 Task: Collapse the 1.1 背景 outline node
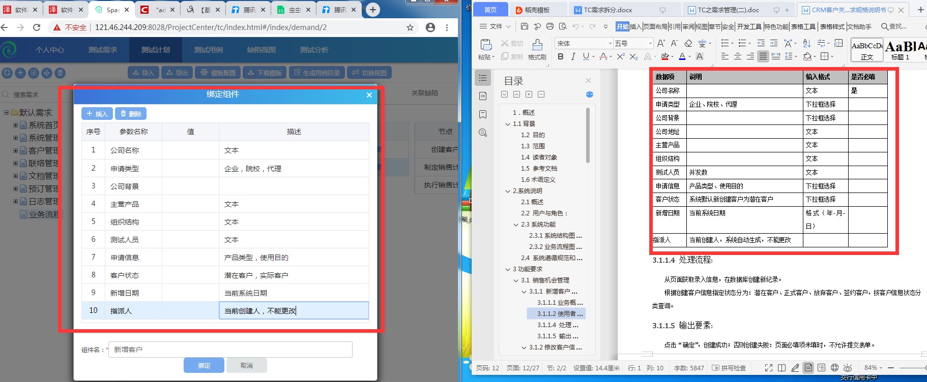[508, 124]
